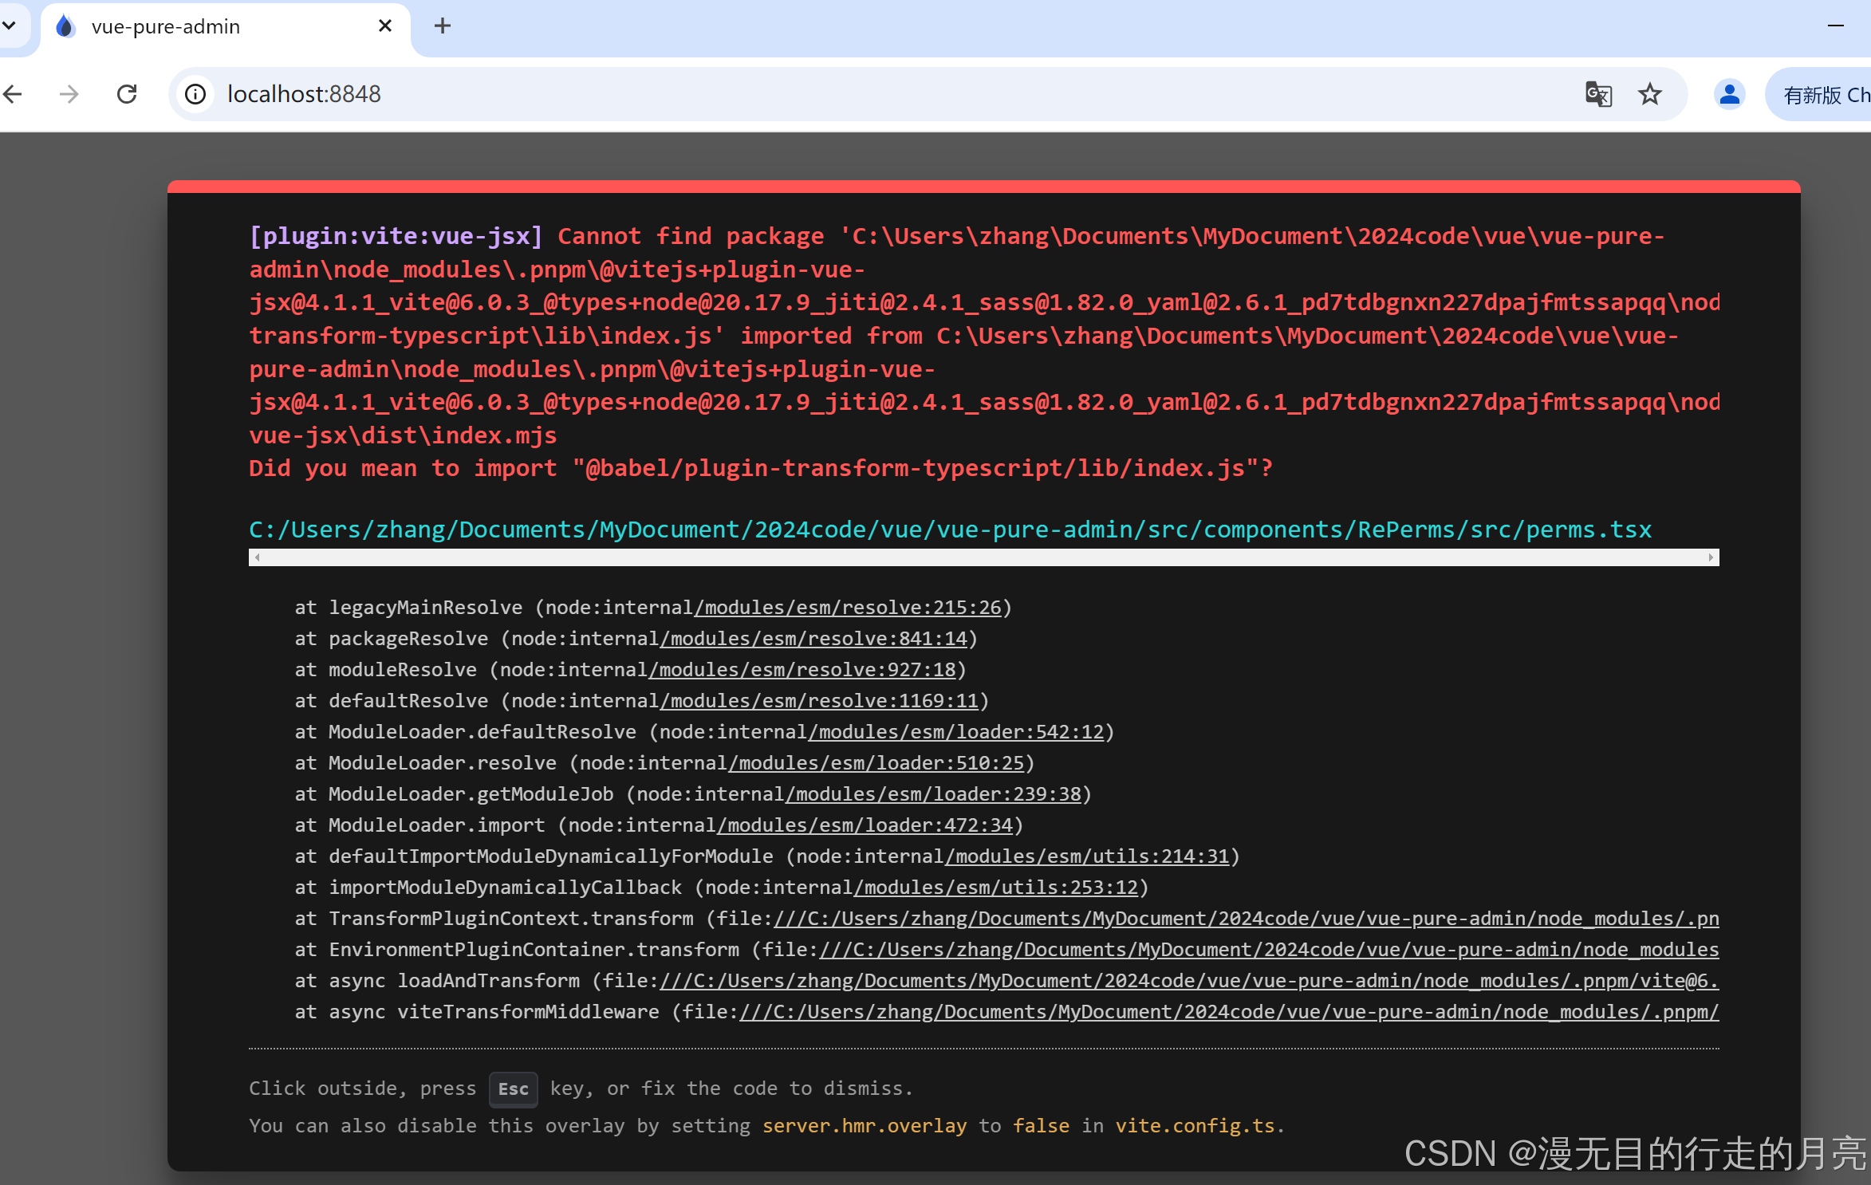Image resolution: width=1871 pixels, height=1185 pixels.
Task: Minimize the browser window
Action: pos(1835,26)
